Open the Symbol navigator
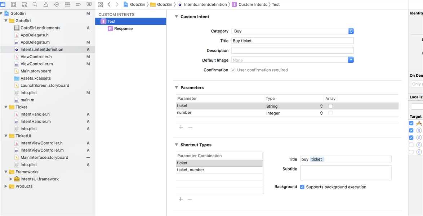Viewport: 423px width, 216px height. (x=24, y=4)
